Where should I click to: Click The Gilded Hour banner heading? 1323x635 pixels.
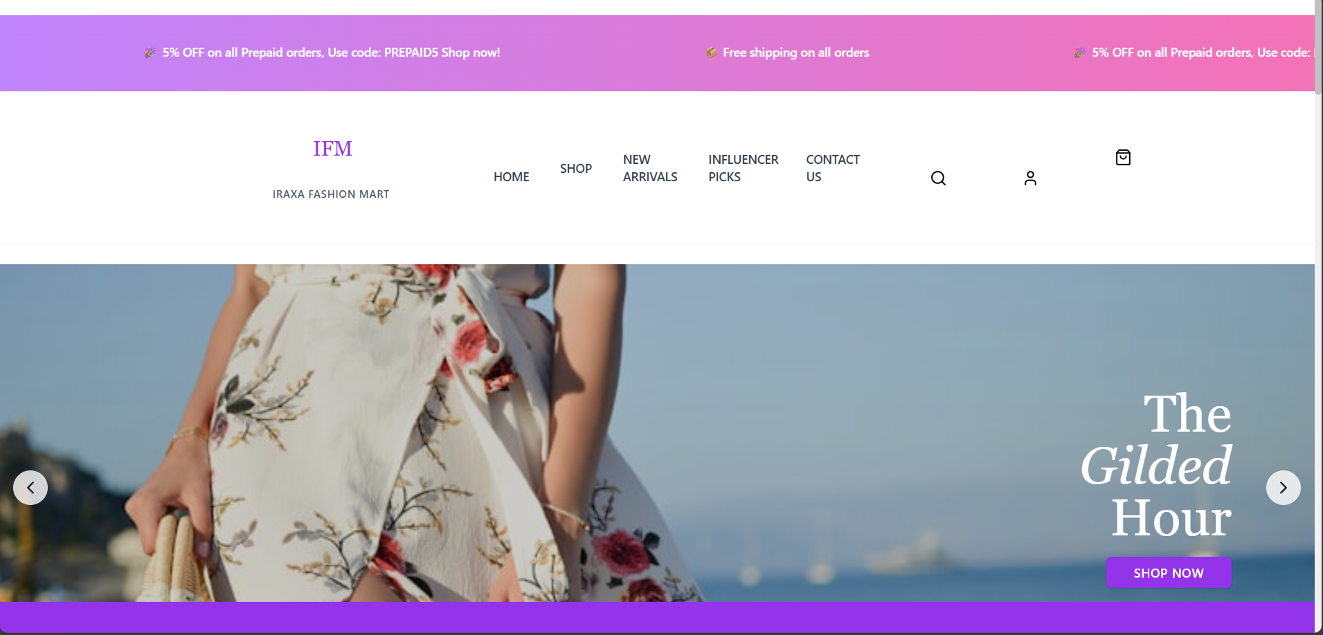tap(1156, 465)
